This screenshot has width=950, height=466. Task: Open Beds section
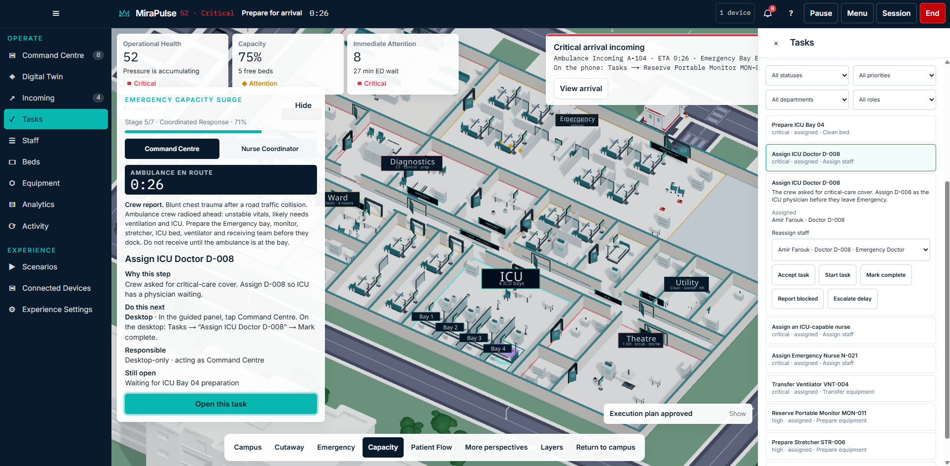pyautogui.click(x=56, y=162)
